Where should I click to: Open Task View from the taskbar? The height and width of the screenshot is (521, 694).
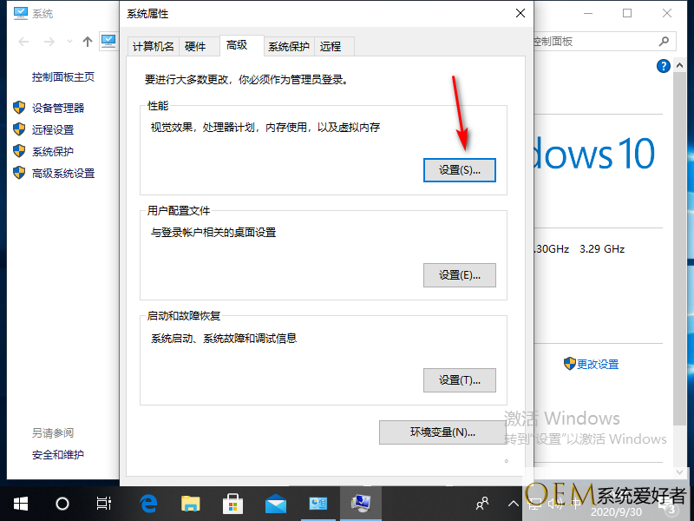[103, 503]
